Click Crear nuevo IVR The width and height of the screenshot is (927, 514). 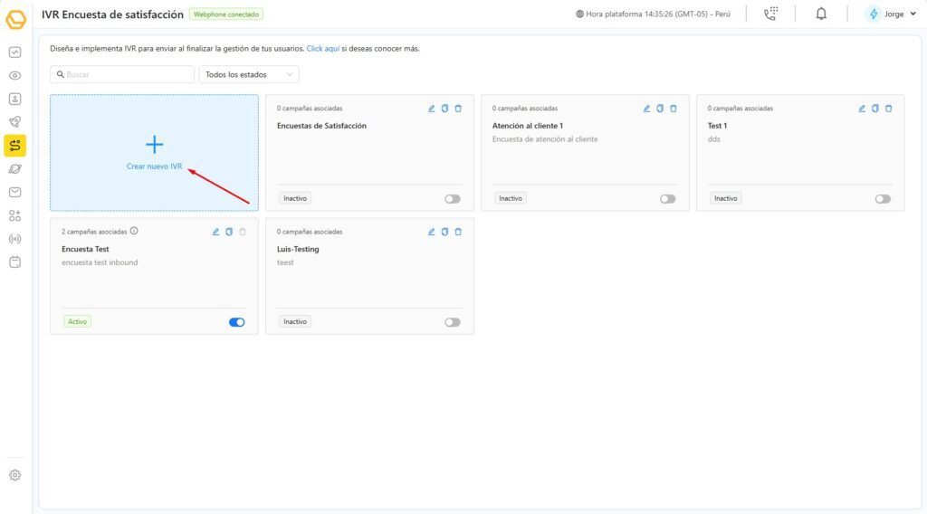tap(154, 152)
